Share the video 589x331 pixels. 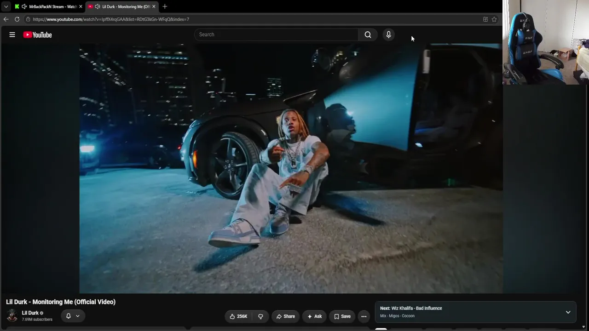click(285, 316)
